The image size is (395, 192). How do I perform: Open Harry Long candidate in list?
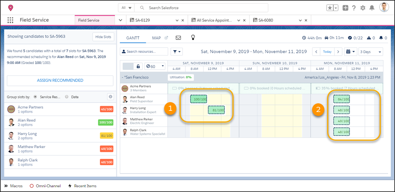pyautogui.click(x=60, y=136)
